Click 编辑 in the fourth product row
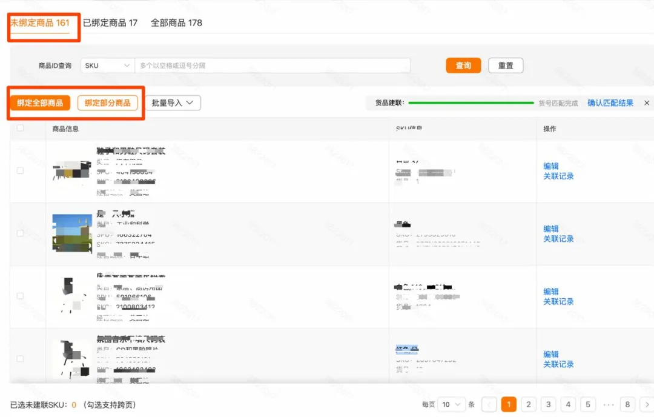The width and height of the screenshot is (654, 417). coord(550,354)
